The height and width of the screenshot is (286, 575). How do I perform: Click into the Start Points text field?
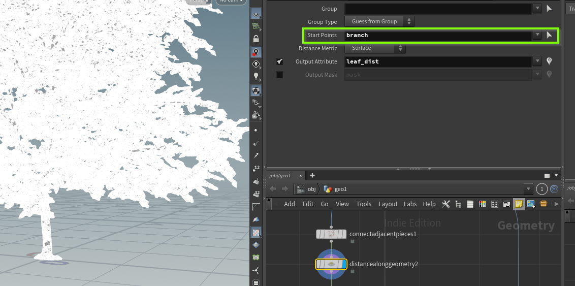click(x=437, y=36)
